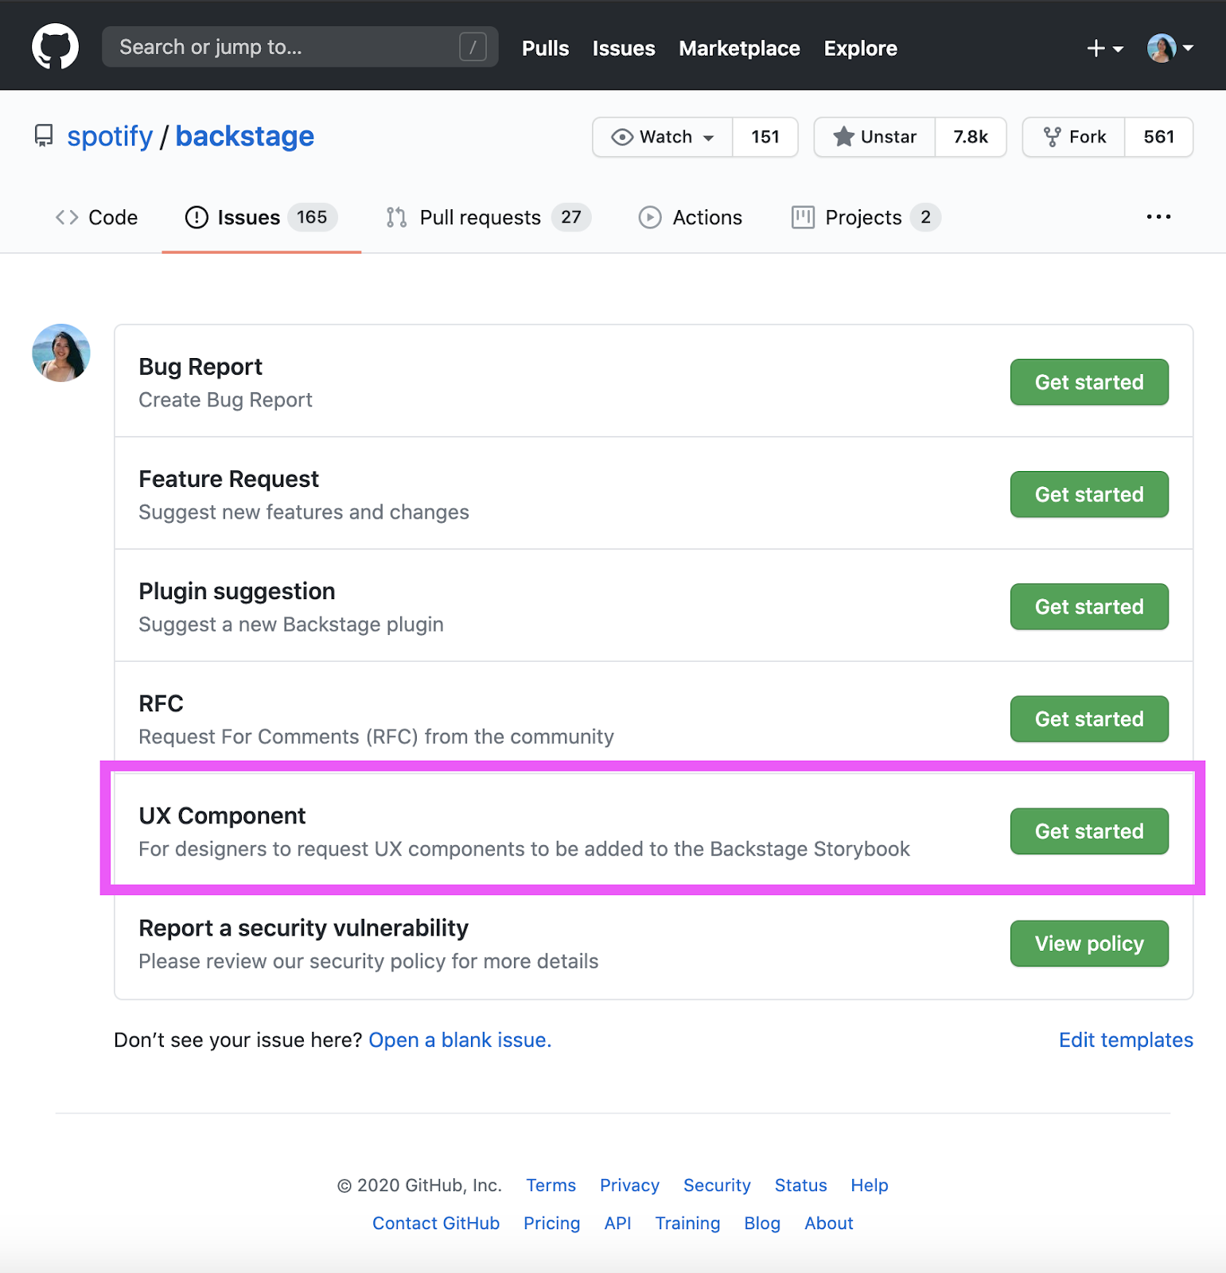The width and height of the screenshot is (1226, 1273).
Task: Go to the Actions tab
Action: coord(691,217)
